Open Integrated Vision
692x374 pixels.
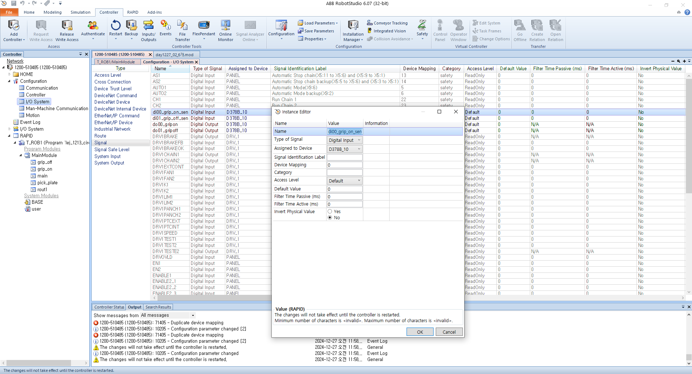tap(386, 31)
